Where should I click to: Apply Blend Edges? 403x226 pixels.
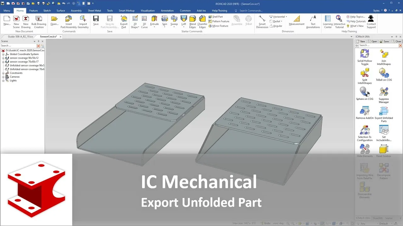[x=193, y=21]
